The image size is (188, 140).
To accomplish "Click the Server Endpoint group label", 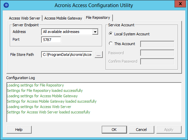I will point(26,25).
